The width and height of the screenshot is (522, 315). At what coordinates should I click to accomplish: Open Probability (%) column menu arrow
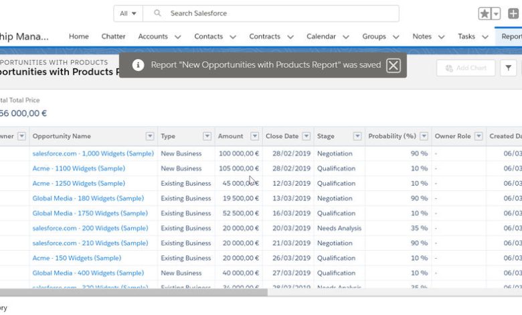coord(424,136)
